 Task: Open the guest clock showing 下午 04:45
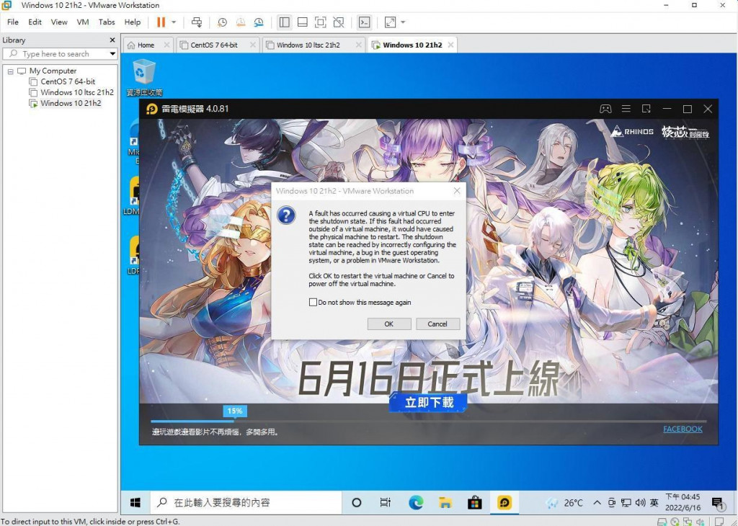683,502
